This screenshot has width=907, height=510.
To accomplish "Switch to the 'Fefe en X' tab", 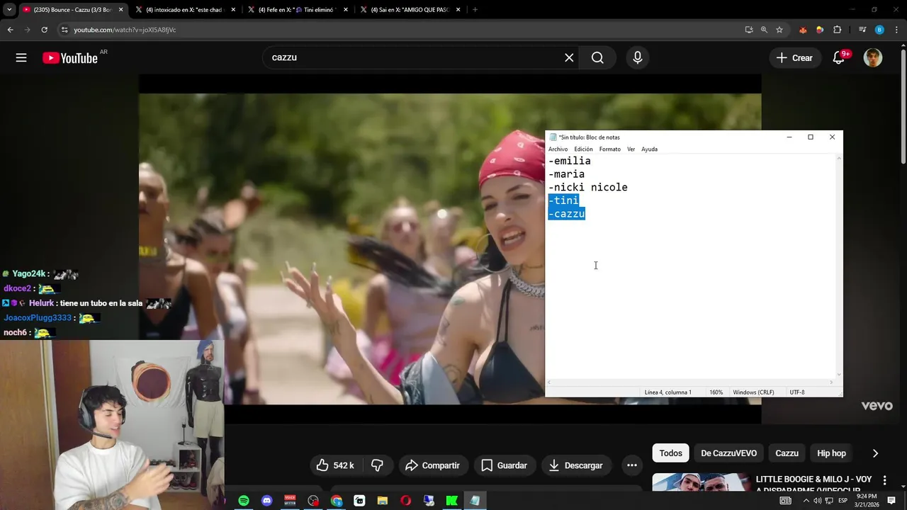I will (299, 10).
